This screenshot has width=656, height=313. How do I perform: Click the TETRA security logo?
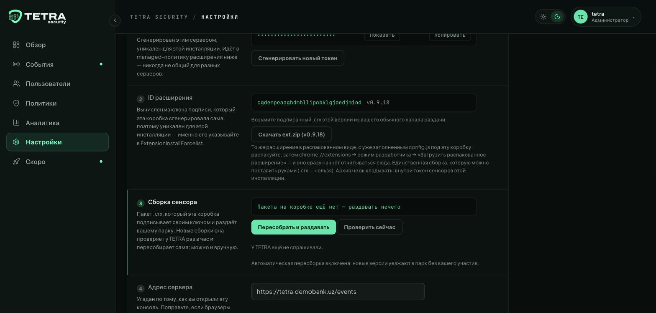point(37,17)
